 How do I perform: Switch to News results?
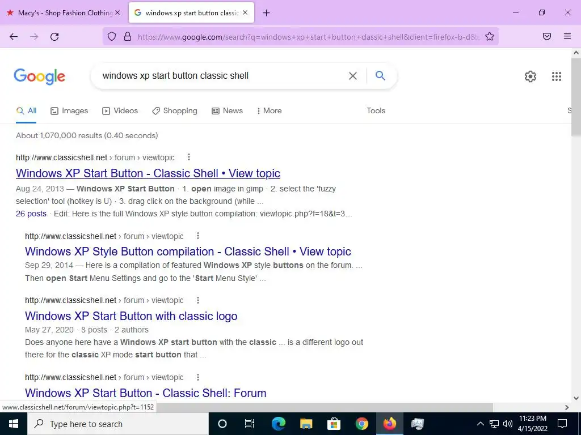(227, 110)
